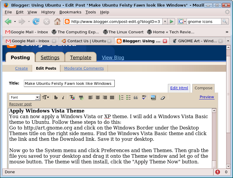This screenshot has width=233, height=178.
Task: Click the red status bar icon
Action: [218, 172]
